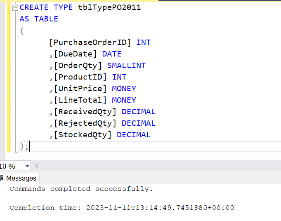Click the Messages tab icon
The height and width of the screenshot is (221, 281).
[x=2, y=178]
